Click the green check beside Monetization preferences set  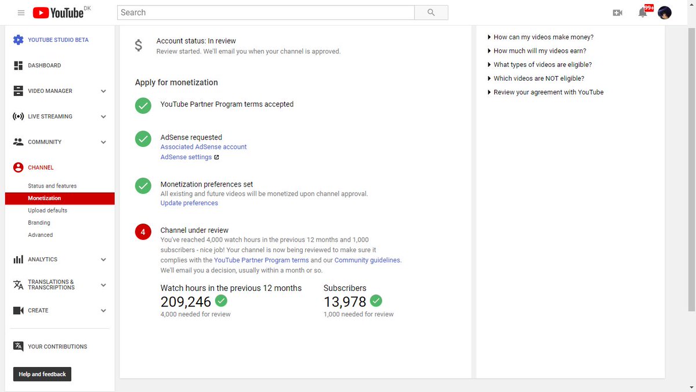click(x=143, y=186)
